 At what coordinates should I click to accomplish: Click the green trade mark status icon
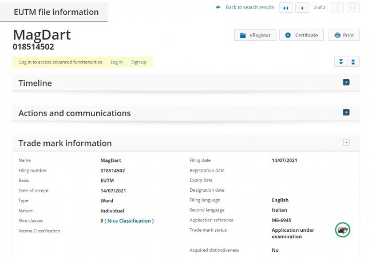pos(342,230)
